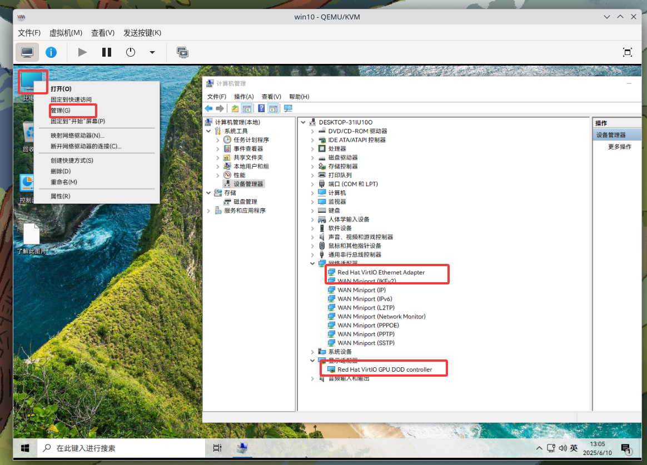
Task: Open the shutdown options dropdown arrow
Action: tap(152, 52)
